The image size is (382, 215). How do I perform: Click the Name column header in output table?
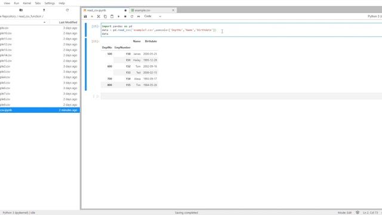pos(137,41)
